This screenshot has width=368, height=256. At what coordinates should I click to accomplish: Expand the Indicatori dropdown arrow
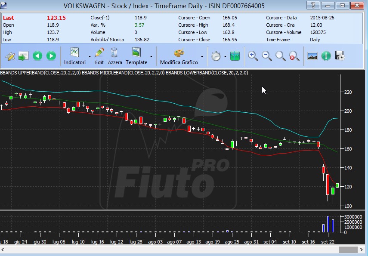90,56
